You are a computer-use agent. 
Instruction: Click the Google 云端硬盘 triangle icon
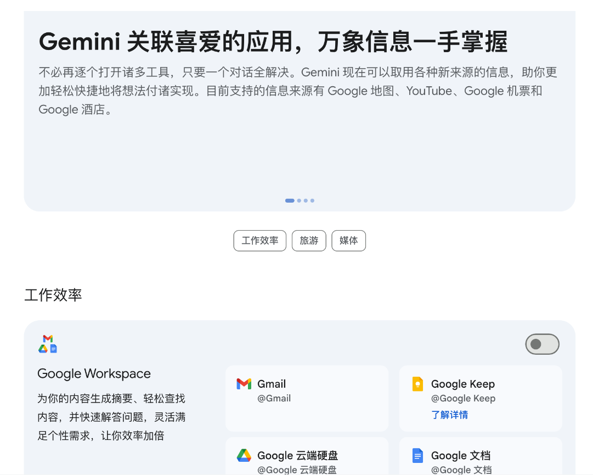click(x=244, y=455)
